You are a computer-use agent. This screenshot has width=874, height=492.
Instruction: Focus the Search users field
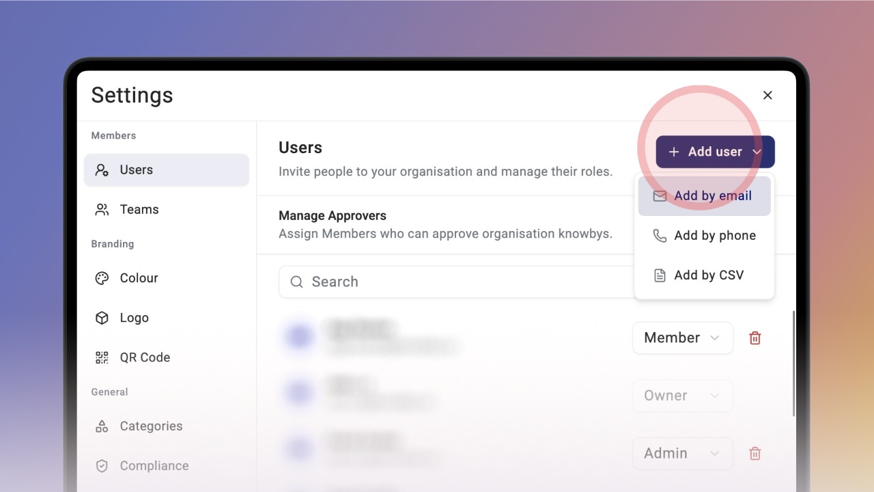coord(456,282)
